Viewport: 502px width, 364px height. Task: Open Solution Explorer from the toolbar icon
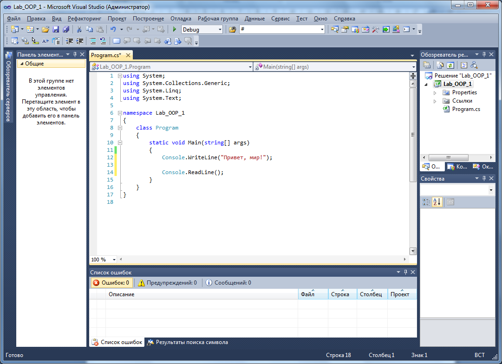(x=334, y=29)
